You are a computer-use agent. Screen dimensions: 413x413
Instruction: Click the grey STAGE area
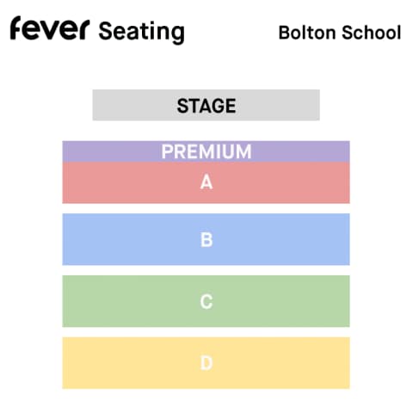click(206, 105)
